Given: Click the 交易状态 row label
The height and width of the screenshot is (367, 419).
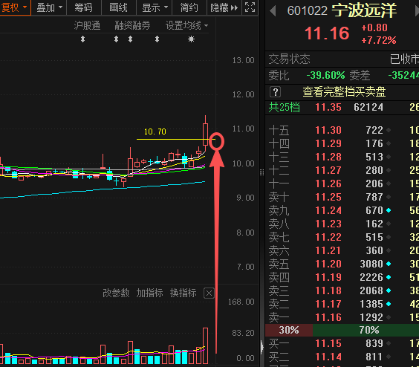Looking at the screenshot, I should pyautogui.click(x=290, y=59).
